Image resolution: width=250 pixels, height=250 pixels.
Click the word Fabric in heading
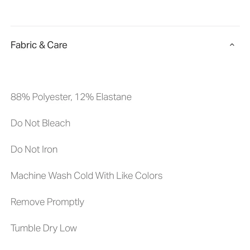pyautogui.click(x=24, y=45)
